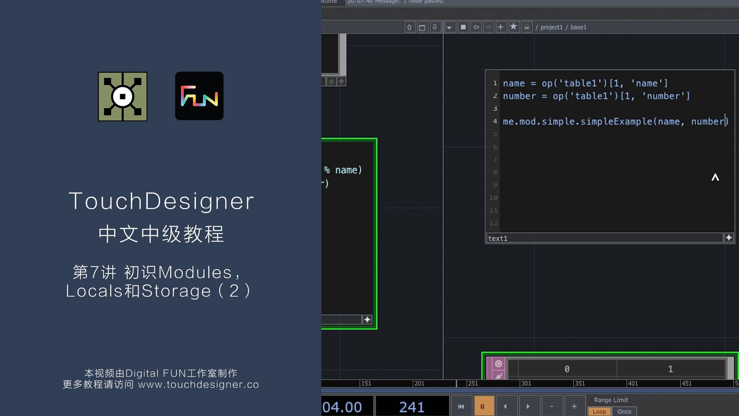
Task: Click plus flag on green-outlined left node
Action: point(367,319)
